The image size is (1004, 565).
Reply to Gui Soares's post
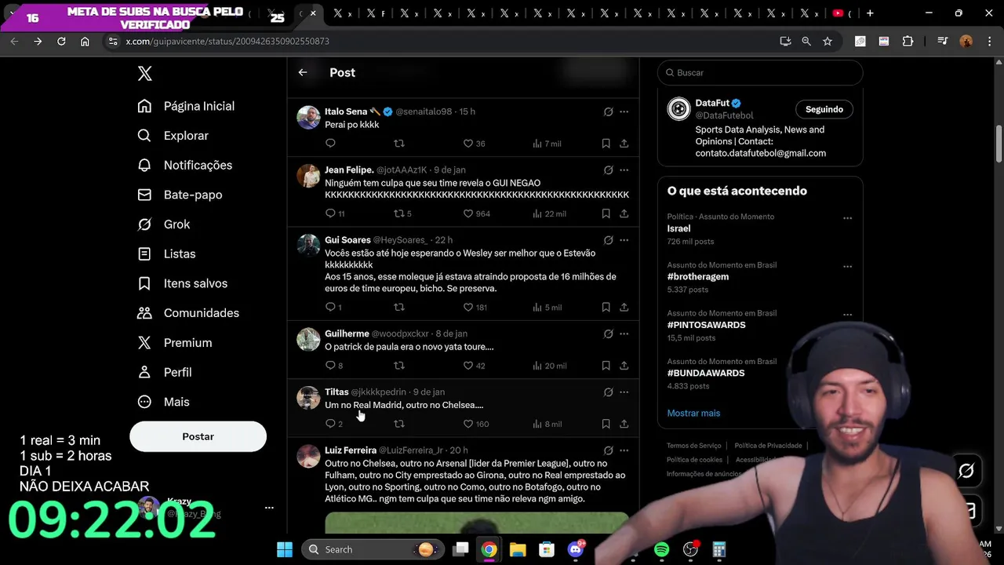click(333, 308)
